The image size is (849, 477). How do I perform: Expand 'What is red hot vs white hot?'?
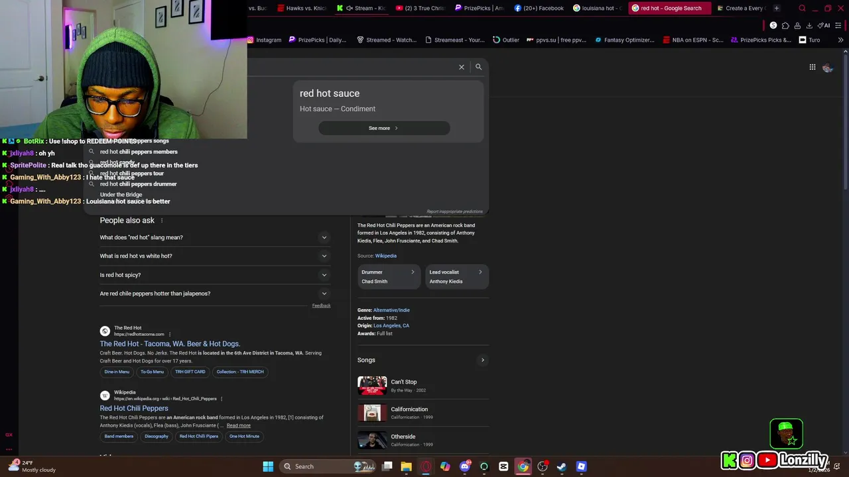(215, 256)
